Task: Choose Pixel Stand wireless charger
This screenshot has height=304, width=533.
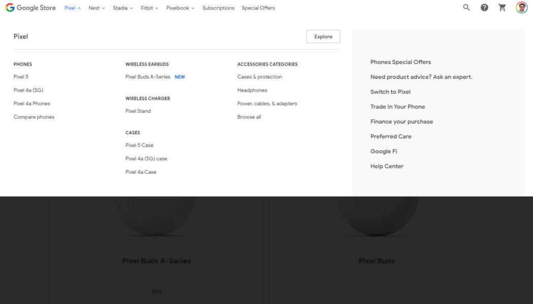Action: (138, 111)
